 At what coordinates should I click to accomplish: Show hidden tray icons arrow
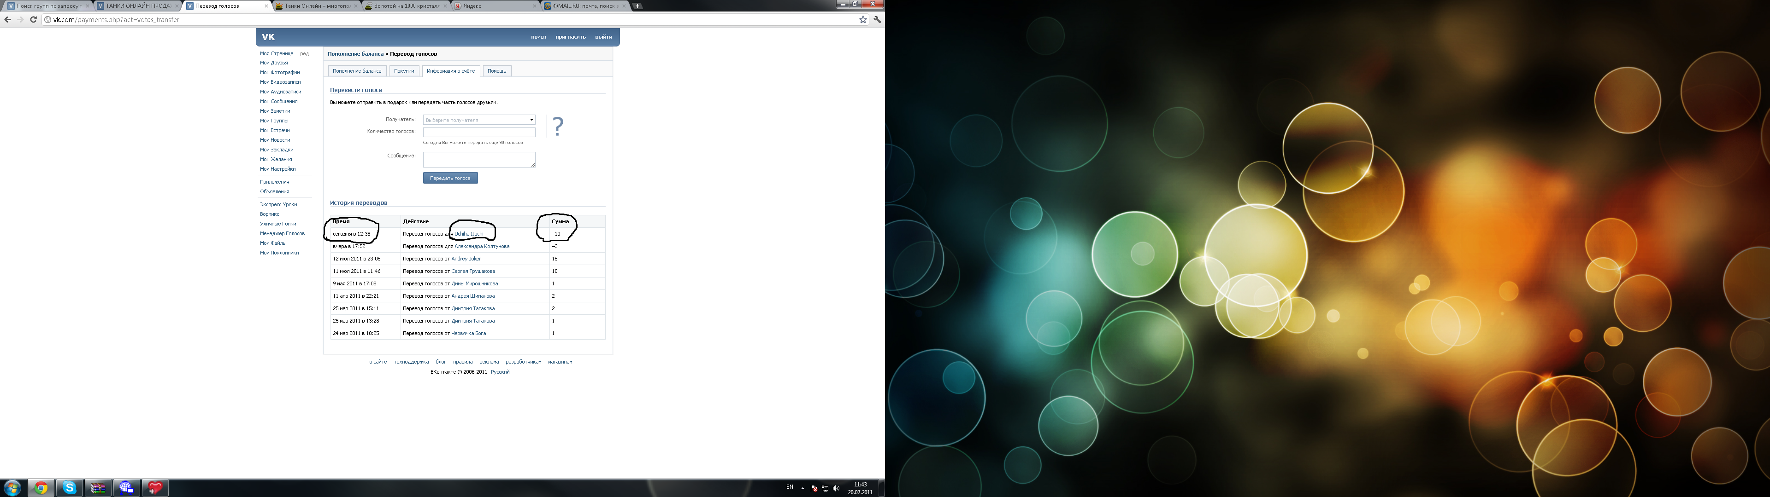tap(802, 488)
